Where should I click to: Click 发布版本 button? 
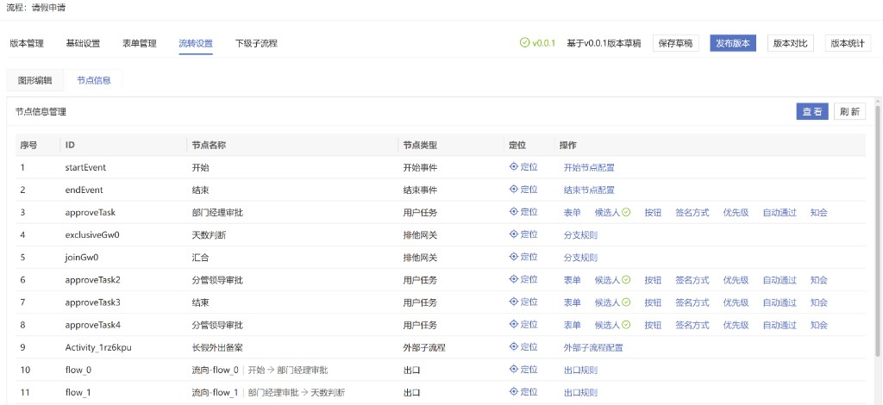tap(733, 43)
